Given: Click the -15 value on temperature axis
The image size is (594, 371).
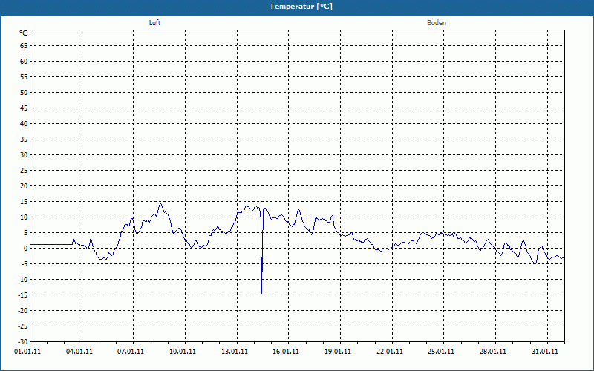Looking at the screenshot, I should pos(23,295).
